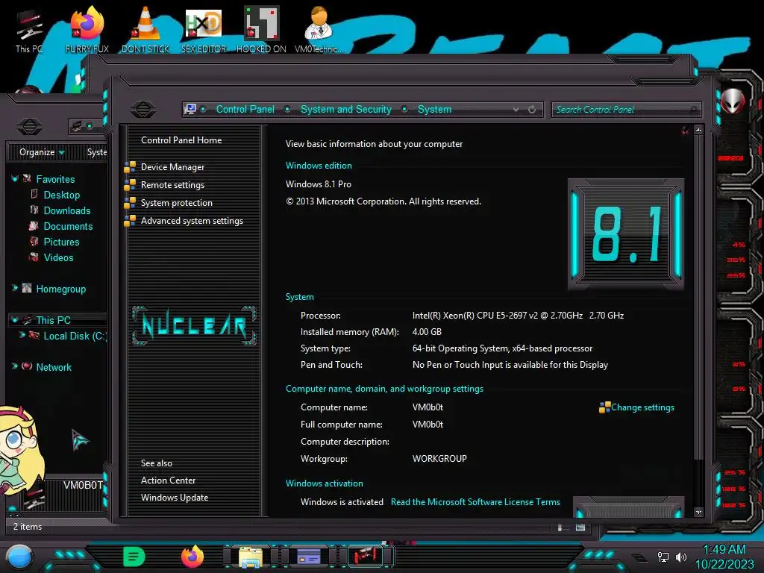Image resolution: width=764 pixels, height=573 pixels.
Task: Select Videos in Explorer Favorites
Action: point(58,257)
